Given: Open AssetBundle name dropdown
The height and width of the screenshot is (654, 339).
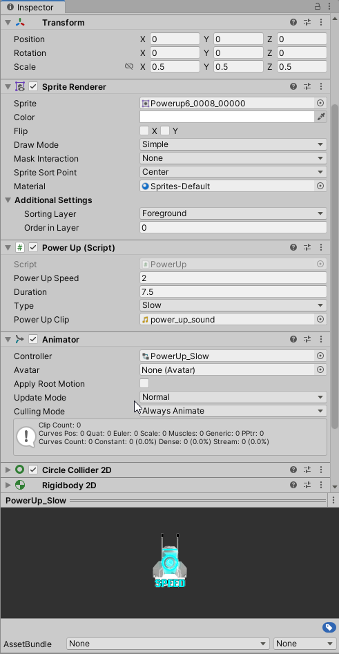Looking at the screenshot, I should 168,644.
